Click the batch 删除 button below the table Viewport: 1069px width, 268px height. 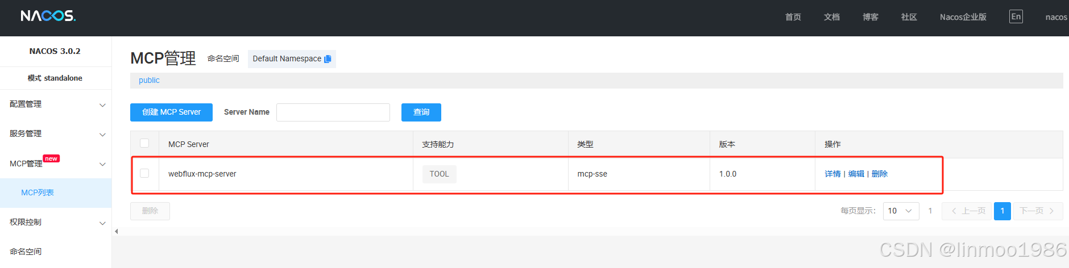point(150,211)
